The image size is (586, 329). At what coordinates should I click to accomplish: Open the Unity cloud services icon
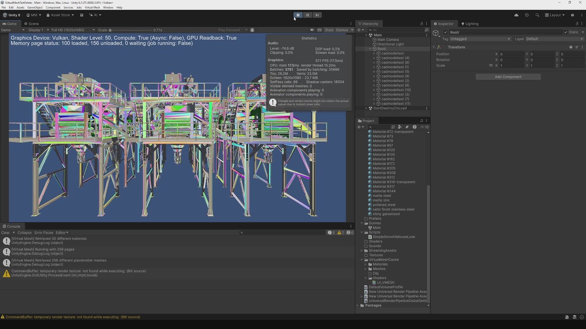point(516,15)
